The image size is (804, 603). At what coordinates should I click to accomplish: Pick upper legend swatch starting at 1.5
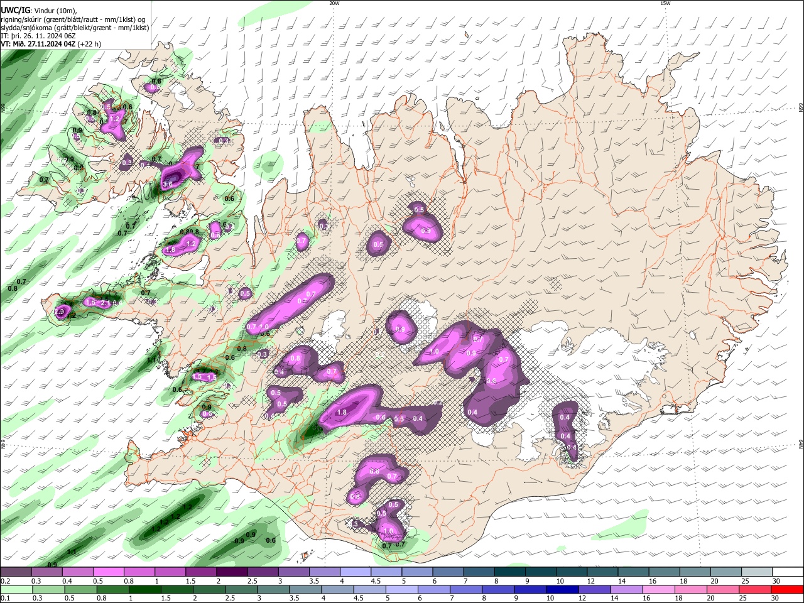(201, 572)
